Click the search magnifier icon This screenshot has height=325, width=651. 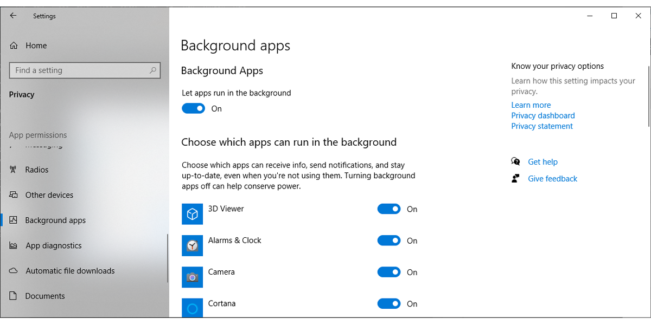coord(153,70)
